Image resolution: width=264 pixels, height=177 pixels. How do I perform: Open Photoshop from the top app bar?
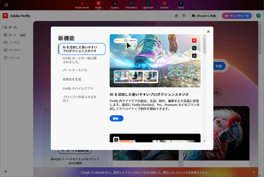click(131, 5)
